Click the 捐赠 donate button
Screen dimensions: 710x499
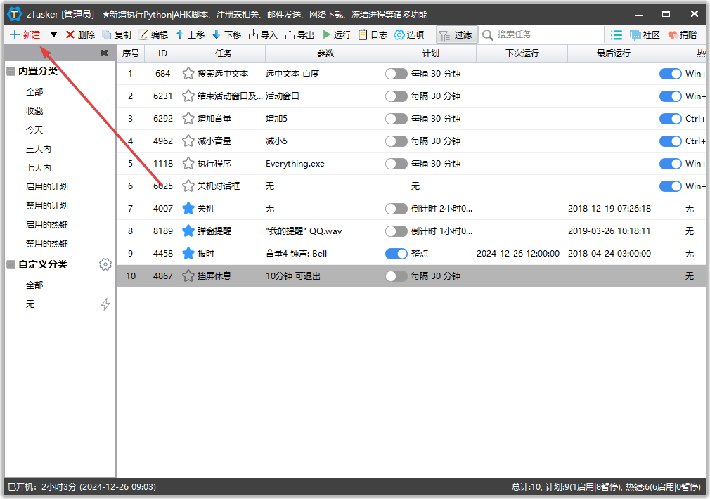(x=681, y=34)
